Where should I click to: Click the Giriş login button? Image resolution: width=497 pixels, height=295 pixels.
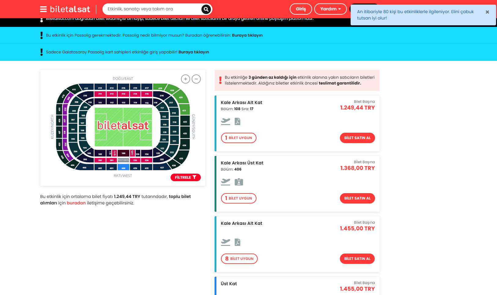click(301, 9)
